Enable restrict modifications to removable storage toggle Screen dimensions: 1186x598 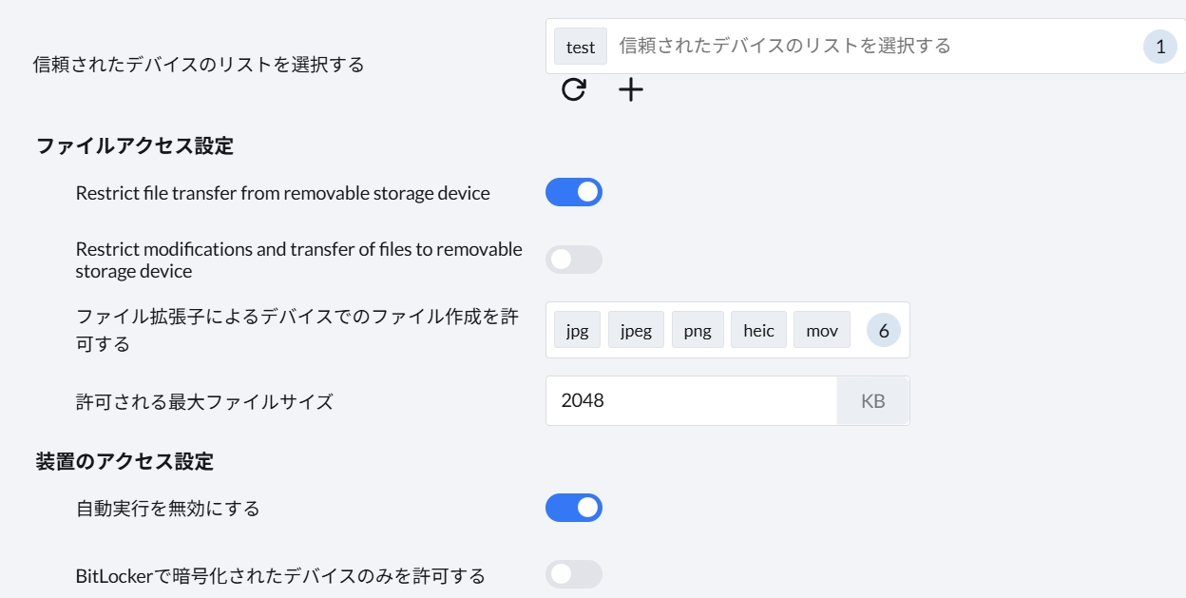tap(574, 260)
